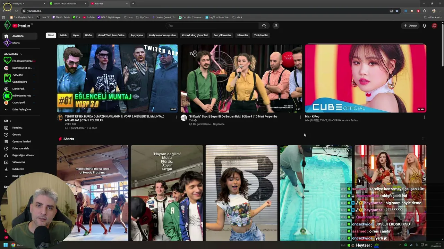Open Videolarınız in the sidebar

pos(19,162)
